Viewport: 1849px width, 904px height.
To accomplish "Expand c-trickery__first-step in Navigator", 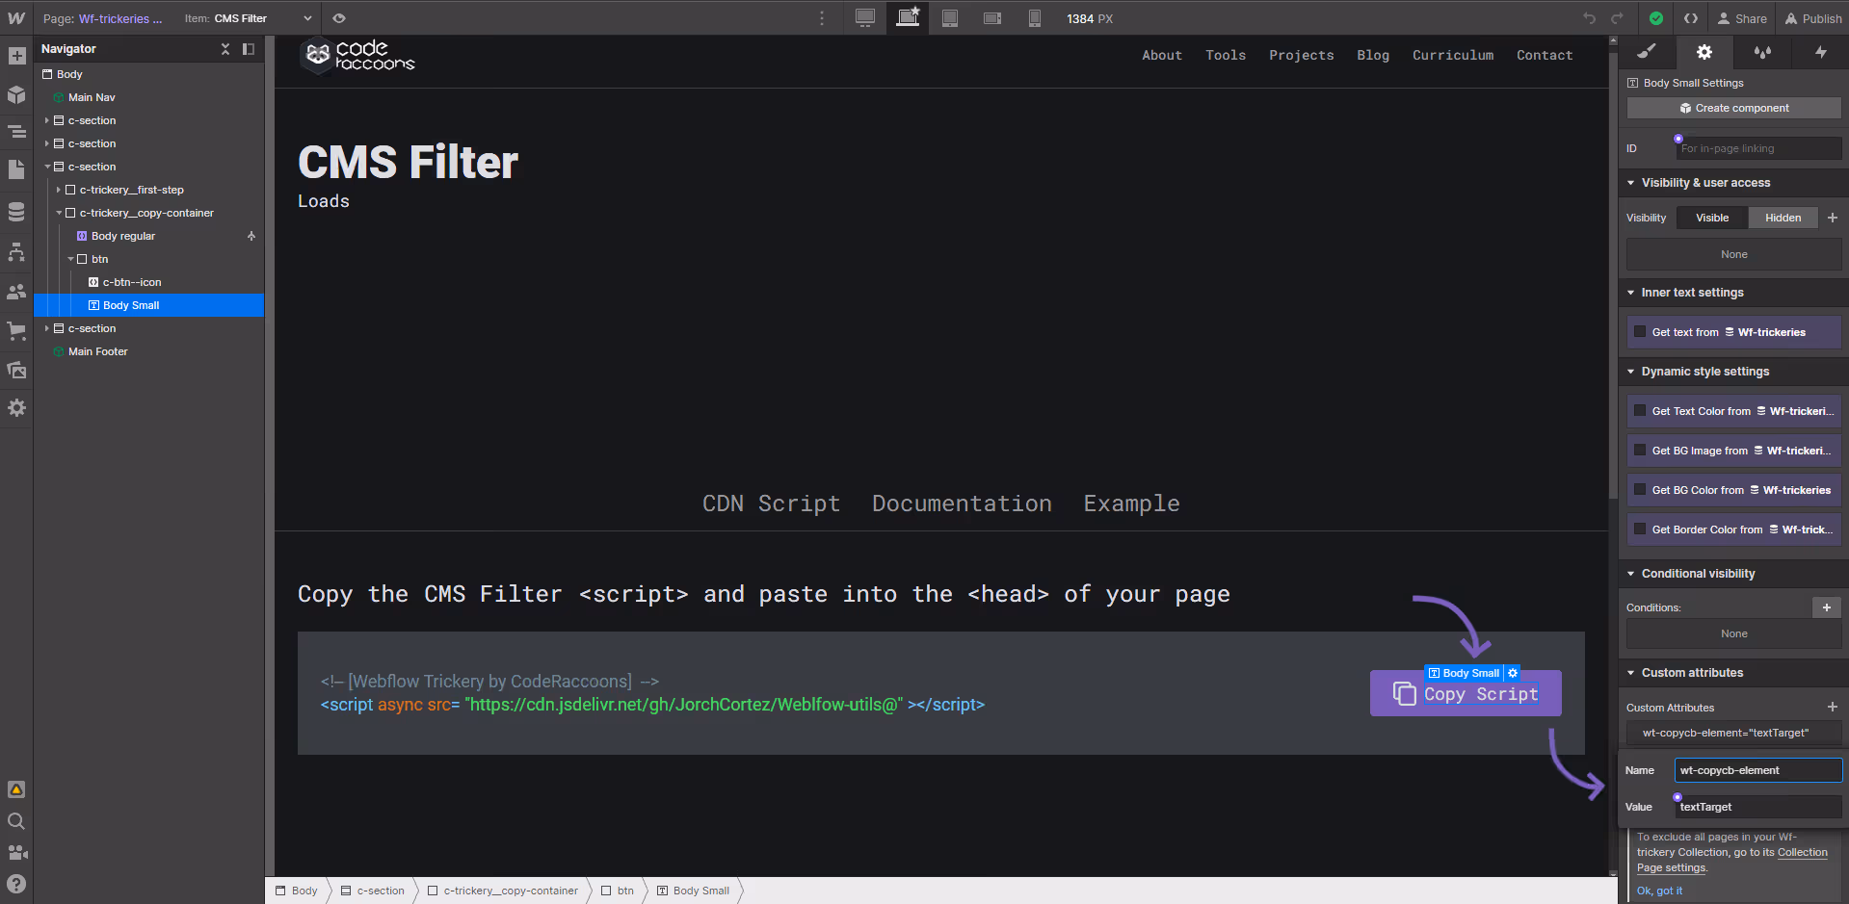I will [59, 190].
